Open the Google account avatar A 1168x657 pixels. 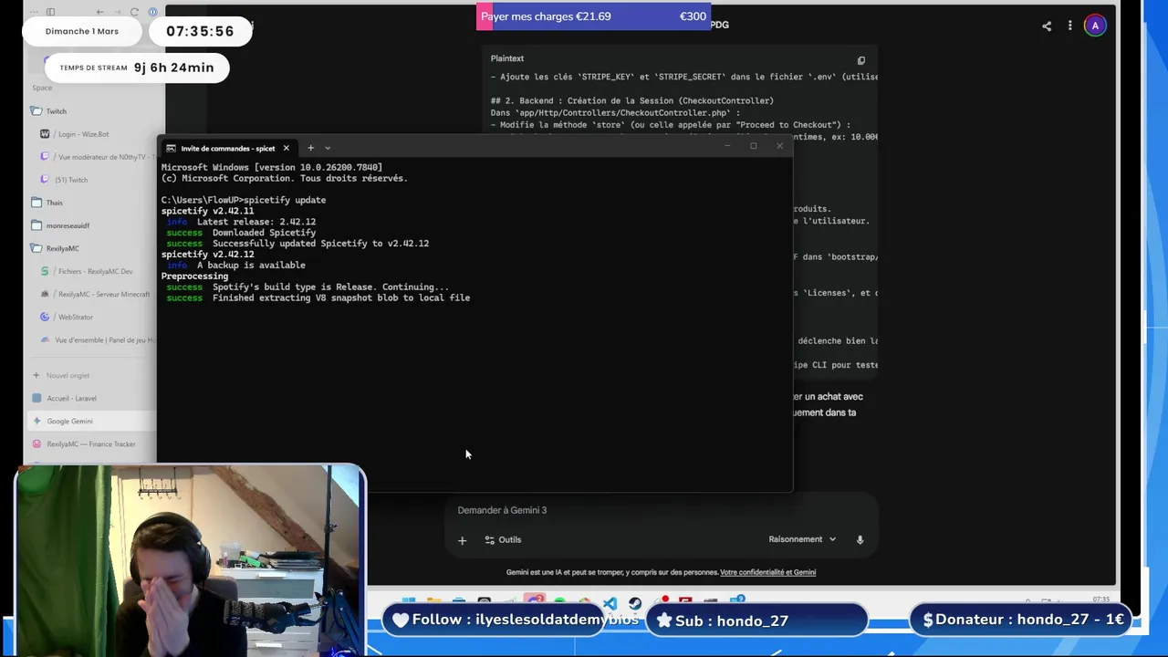[1095, 26]
